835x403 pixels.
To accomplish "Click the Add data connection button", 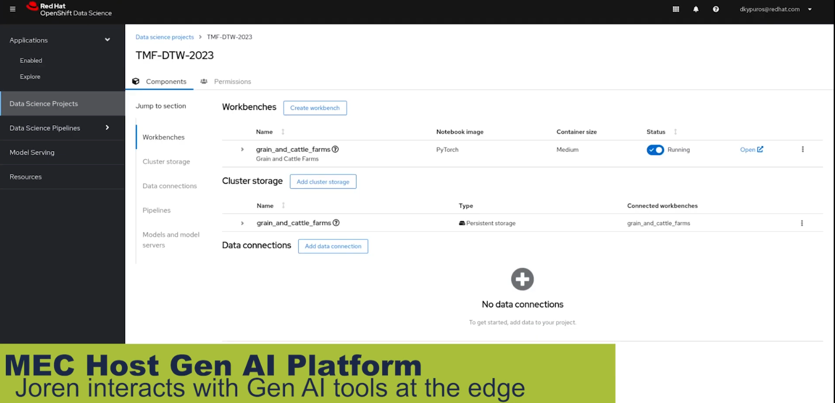I will click(333, 246).
